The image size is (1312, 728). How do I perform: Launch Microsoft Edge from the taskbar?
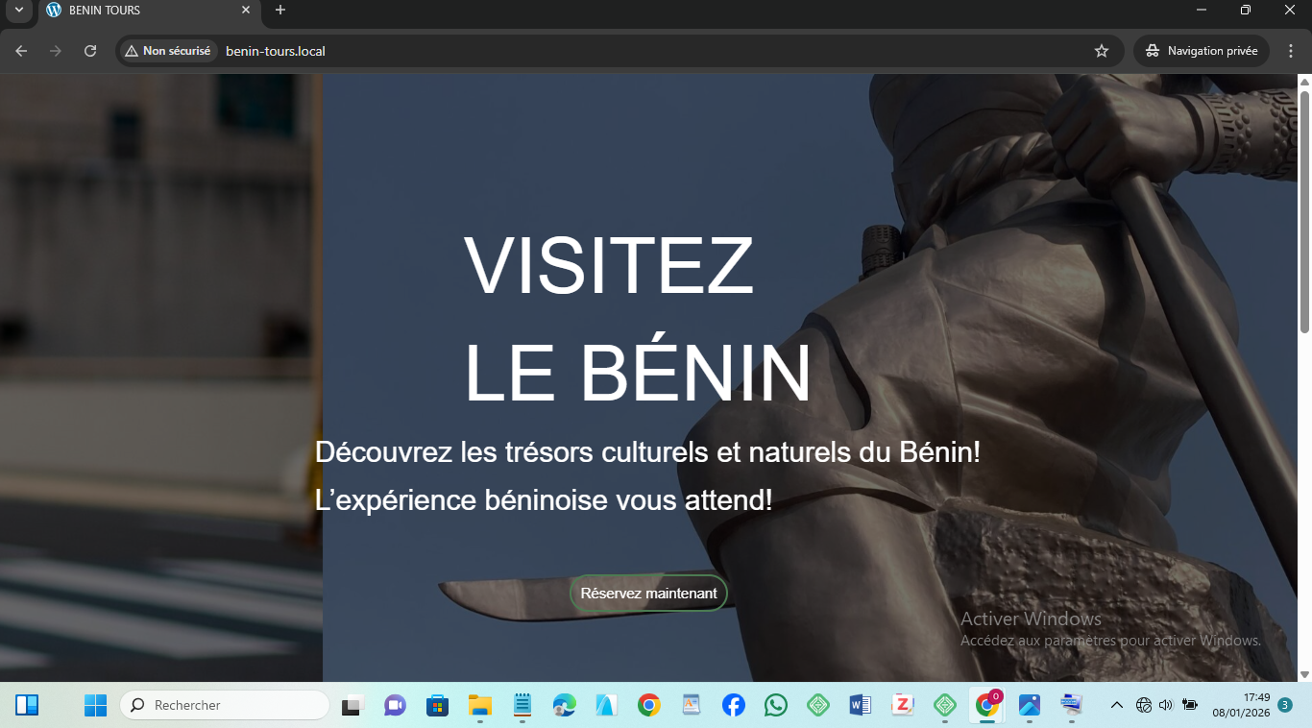coord(565,705)
